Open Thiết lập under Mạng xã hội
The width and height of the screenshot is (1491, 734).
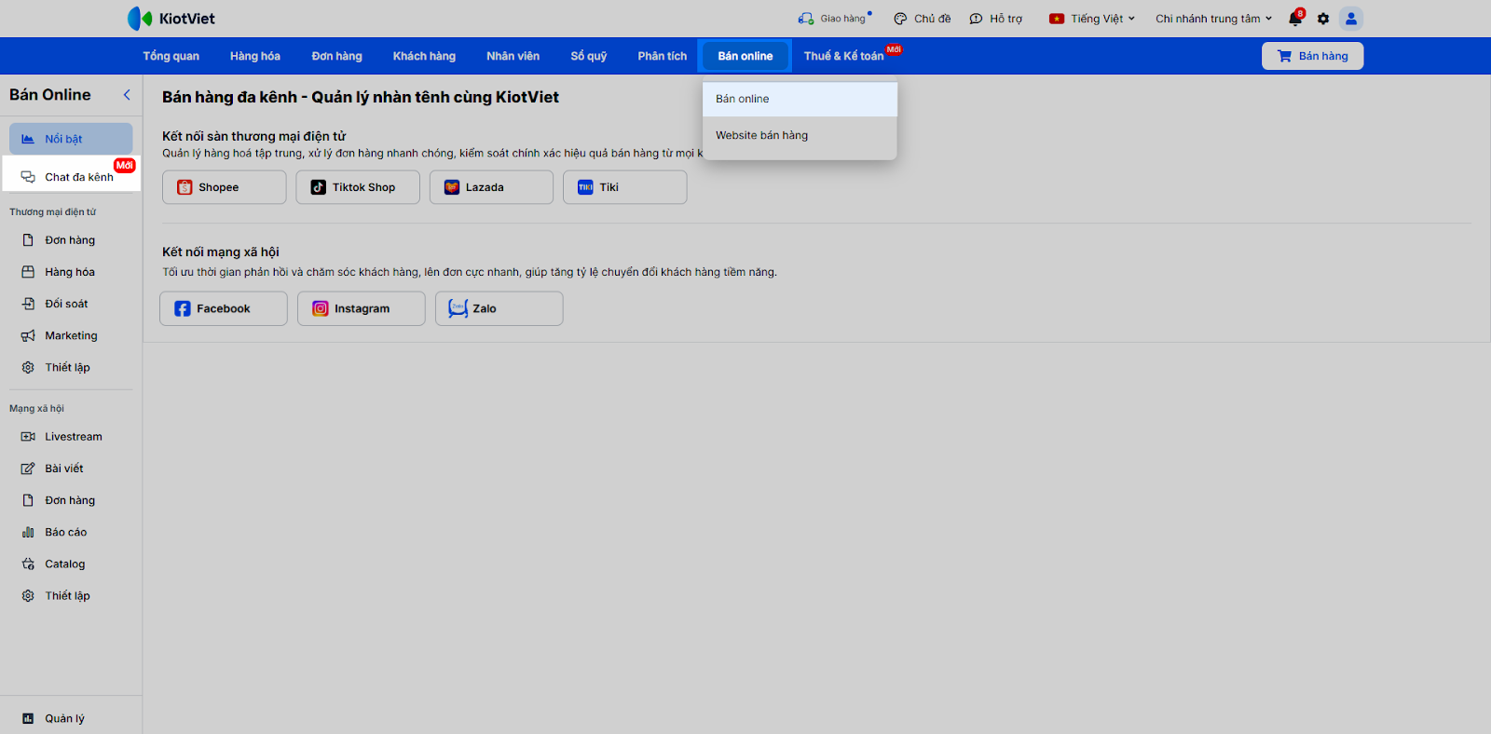[71, 595]
